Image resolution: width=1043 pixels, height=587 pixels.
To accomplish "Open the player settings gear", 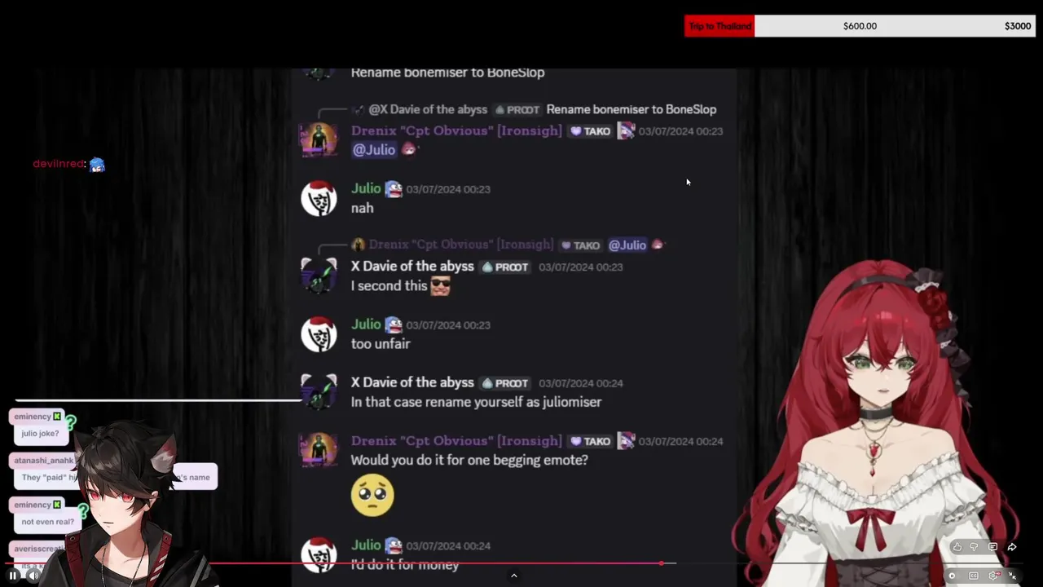I will pos(993,576).
